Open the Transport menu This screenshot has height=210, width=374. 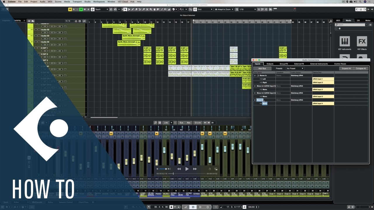[x=77, y=1]
